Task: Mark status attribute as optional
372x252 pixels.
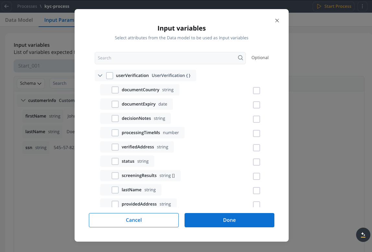Action: [257, 162]
